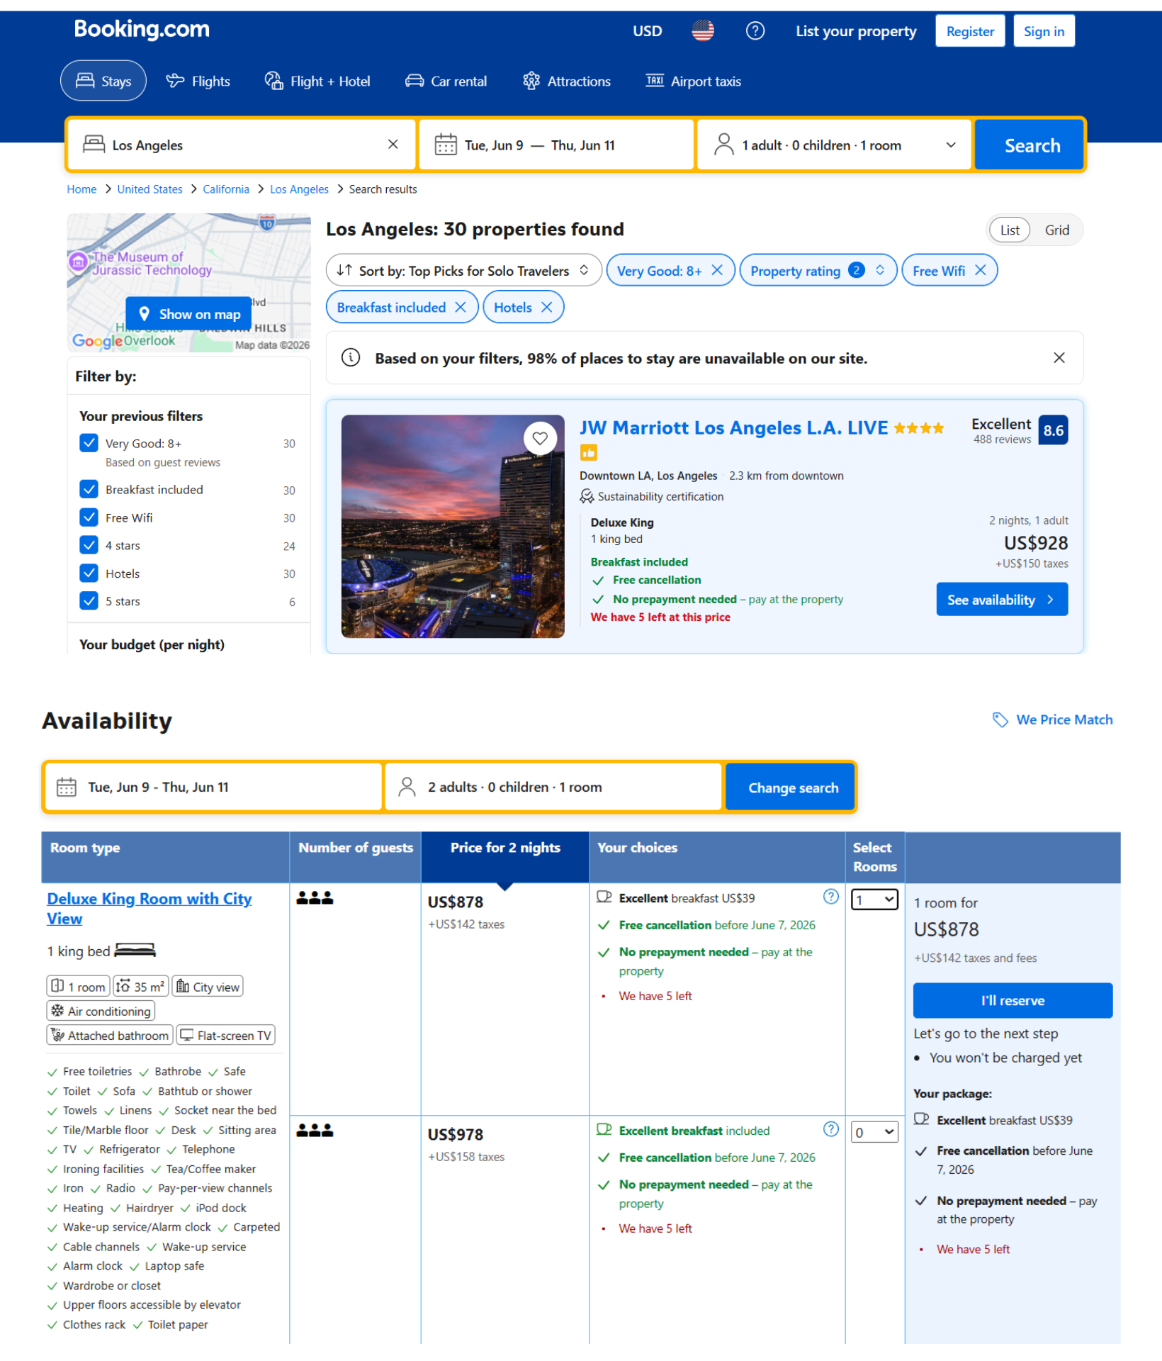The width and height of the screenshot is (1162, 1361).
Task: Click the Sign in button
Action: [x=1044, y=31]
